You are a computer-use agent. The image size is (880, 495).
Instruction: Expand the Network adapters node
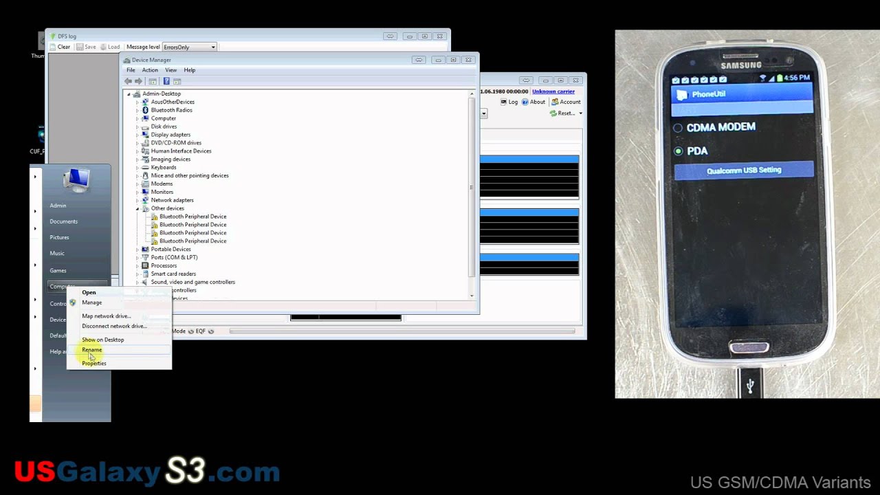click(137, 200)
